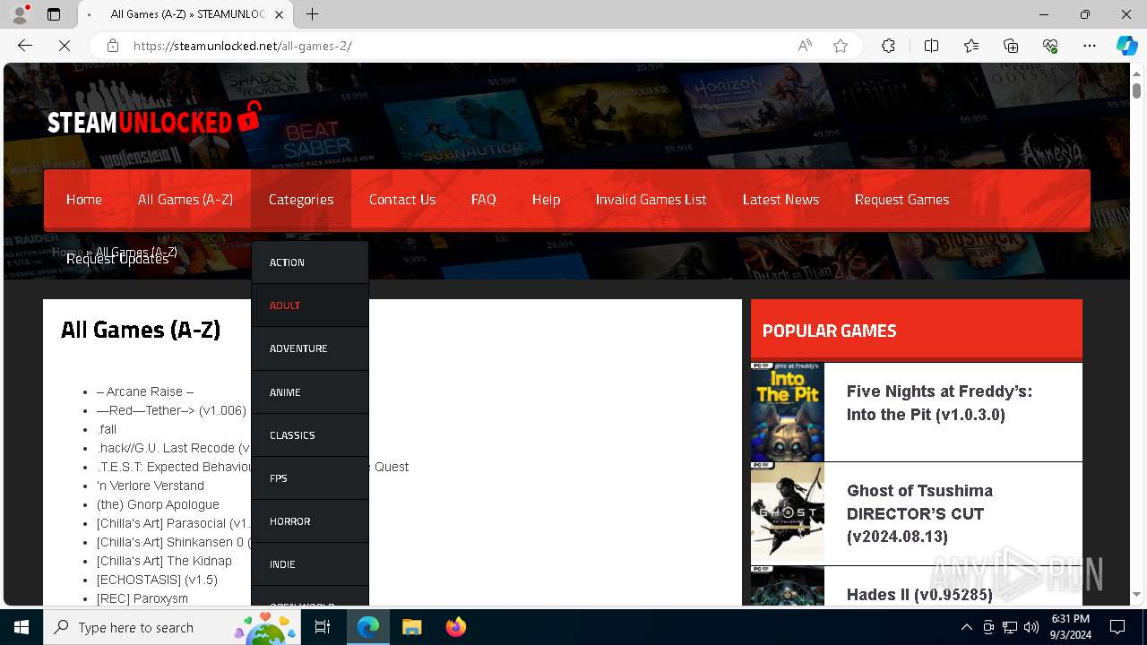Open the Microsoft Edge taskbar icon
This screenshot has width=1147, height=645.
pos(368,627)
